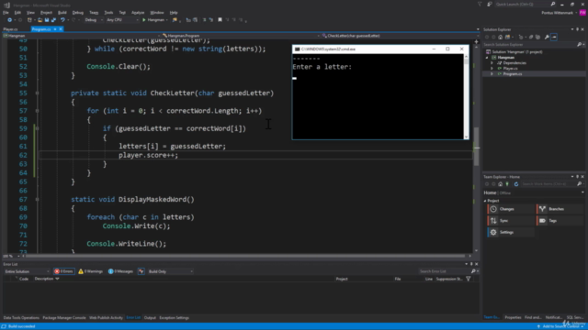Click the Solution Explorer search magnifier icon
The width and height of the screenshot is (588, 330).
tap(580, 45)
